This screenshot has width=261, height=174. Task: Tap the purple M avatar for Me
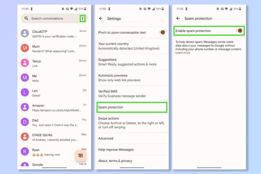[25, 78]
